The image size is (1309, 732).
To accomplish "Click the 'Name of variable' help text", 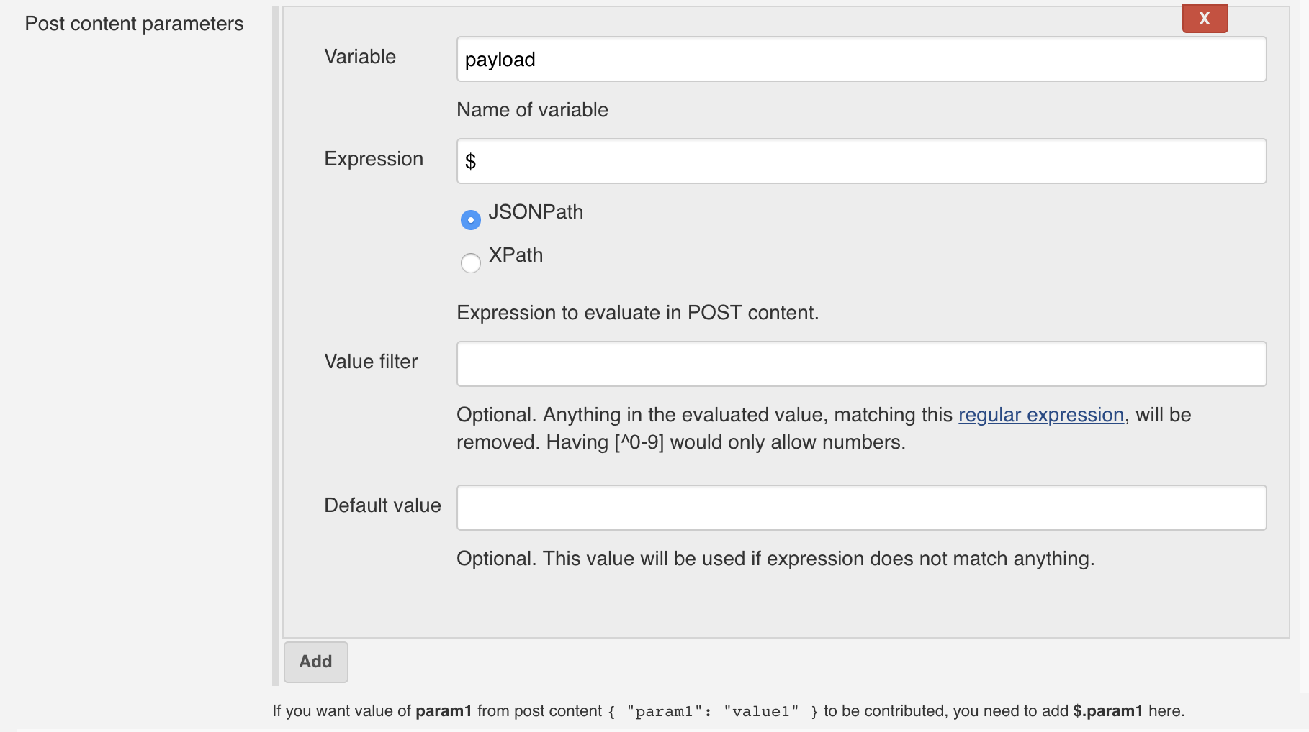I will (532, 110).
